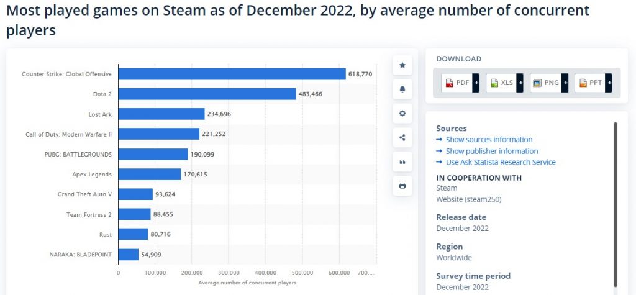
Task: Click plus sign next to PDF
Action: [x=476, y=83]
